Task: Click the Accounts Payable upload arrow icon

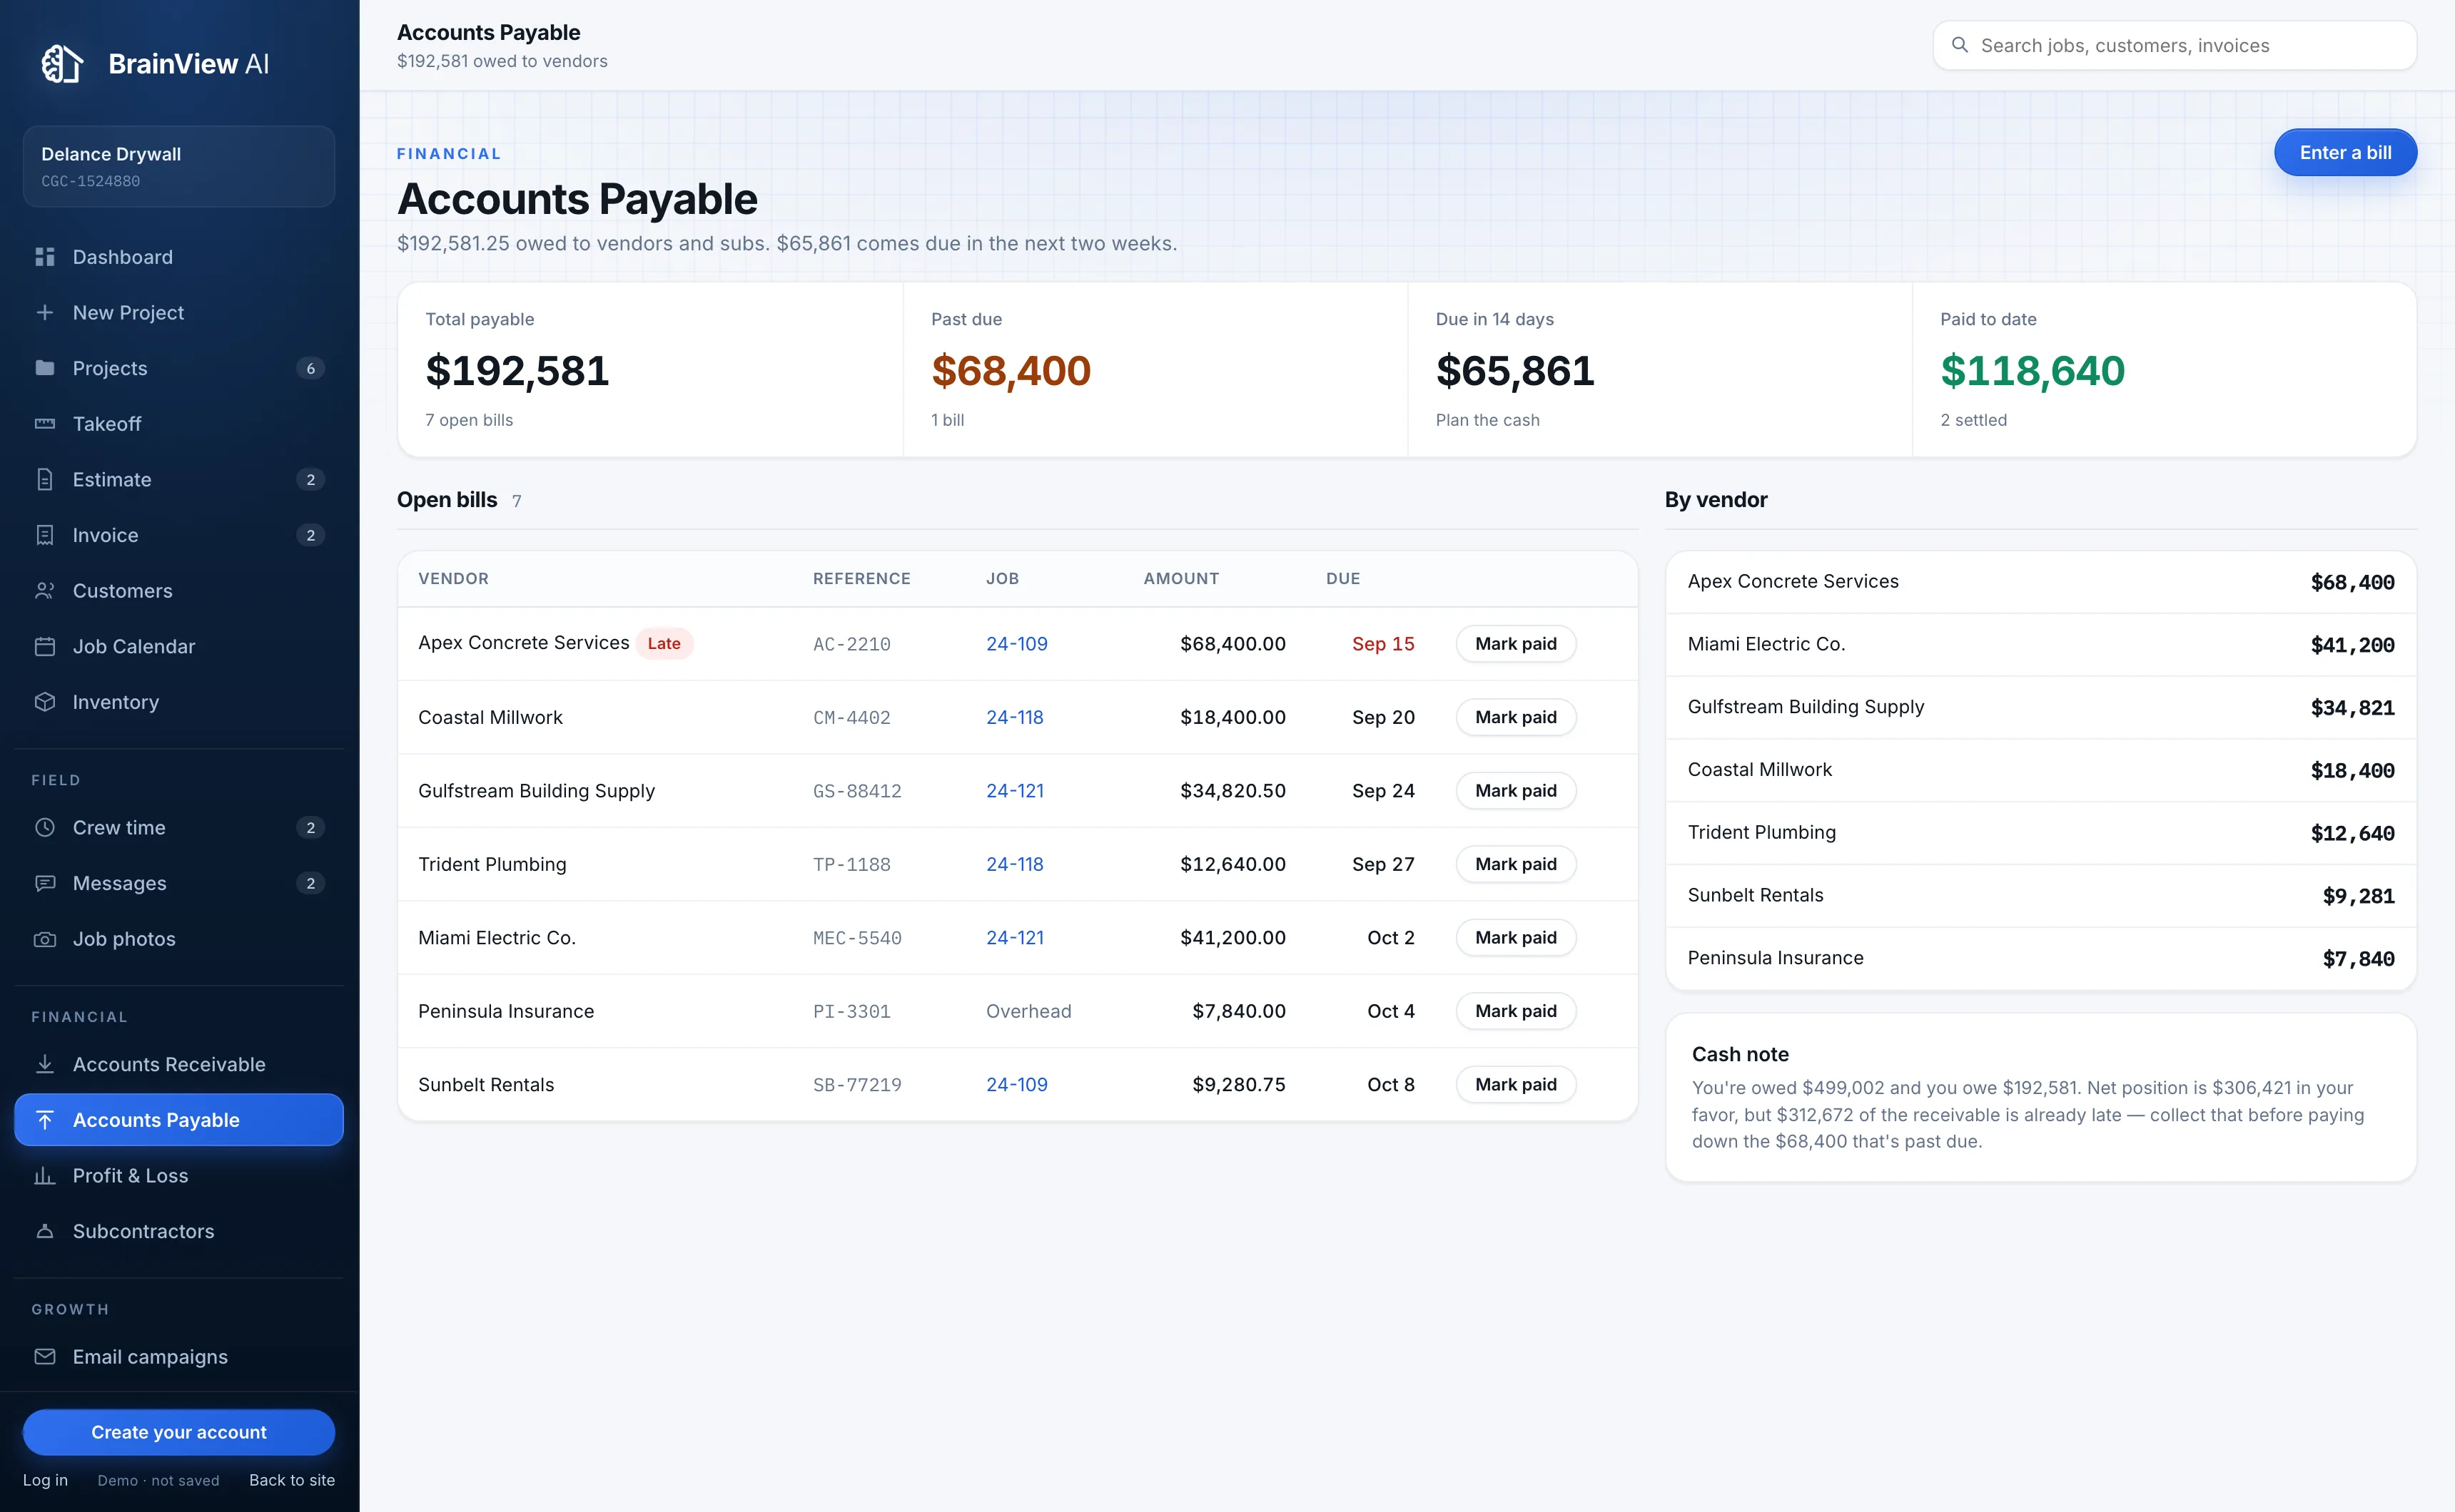Action: [x=45, y=1120]
